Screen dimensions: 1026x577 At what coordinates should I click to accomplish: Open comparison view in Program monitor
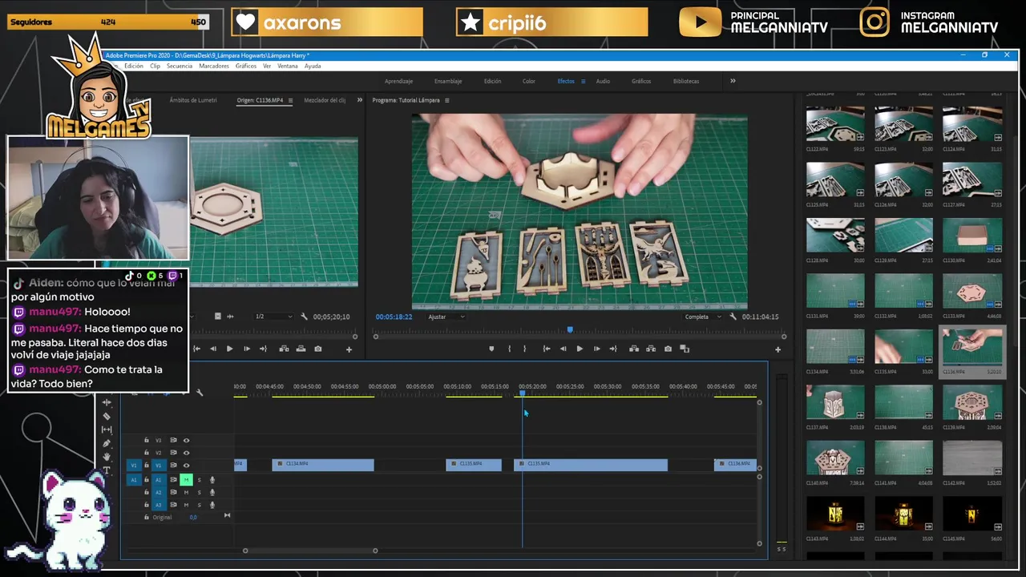(685, 349)
